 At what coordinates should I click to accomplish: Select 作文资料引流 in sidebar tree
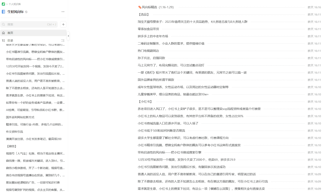coord(14,132)
